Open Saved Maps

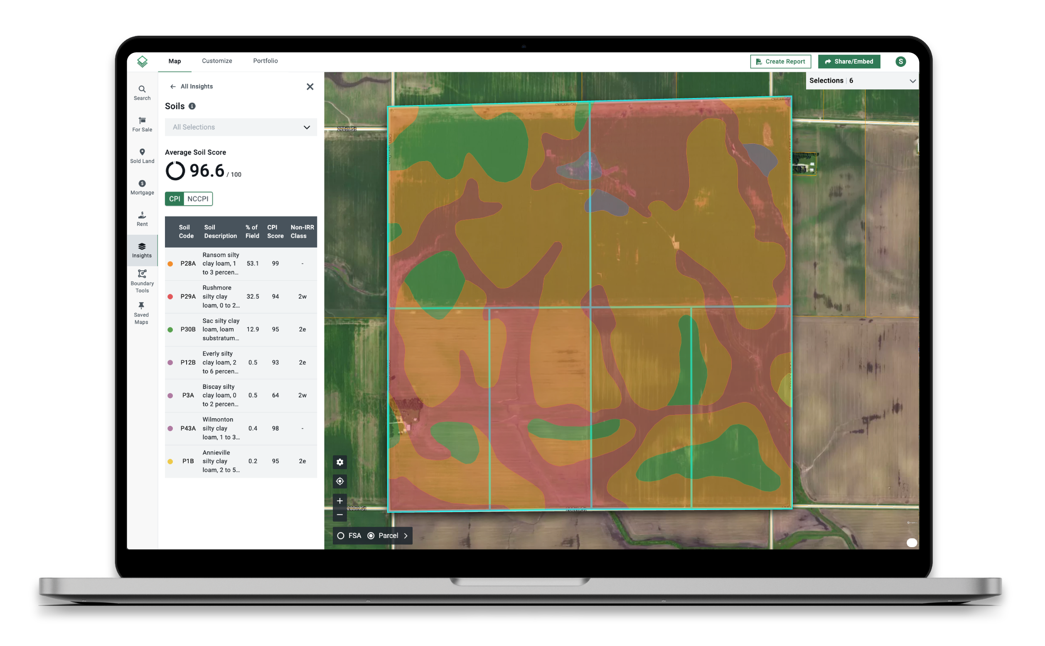pos(141,312)
